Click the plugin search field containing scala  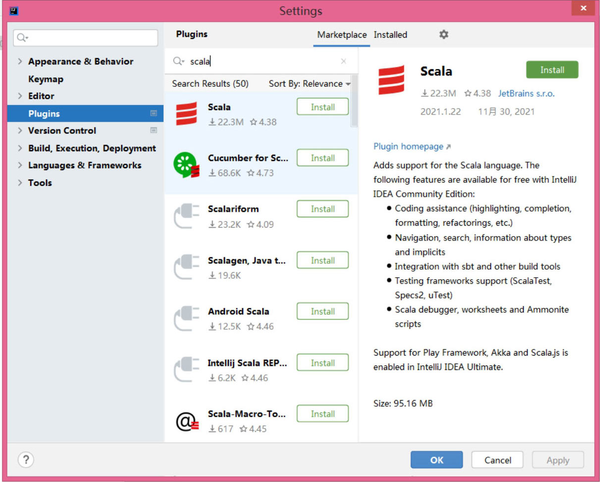[263, 61]
